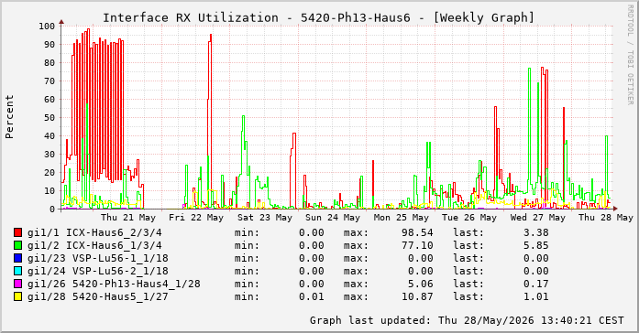
Task: Click the max value 10.87
Action: point(417,296)
